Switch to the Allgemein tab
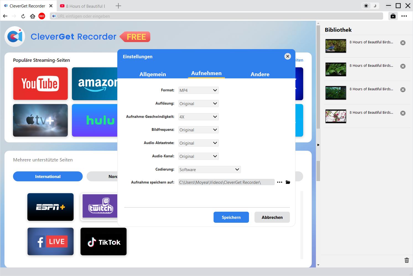The width and height of the screenshot is (413, 276). click(x=153, y=74)
